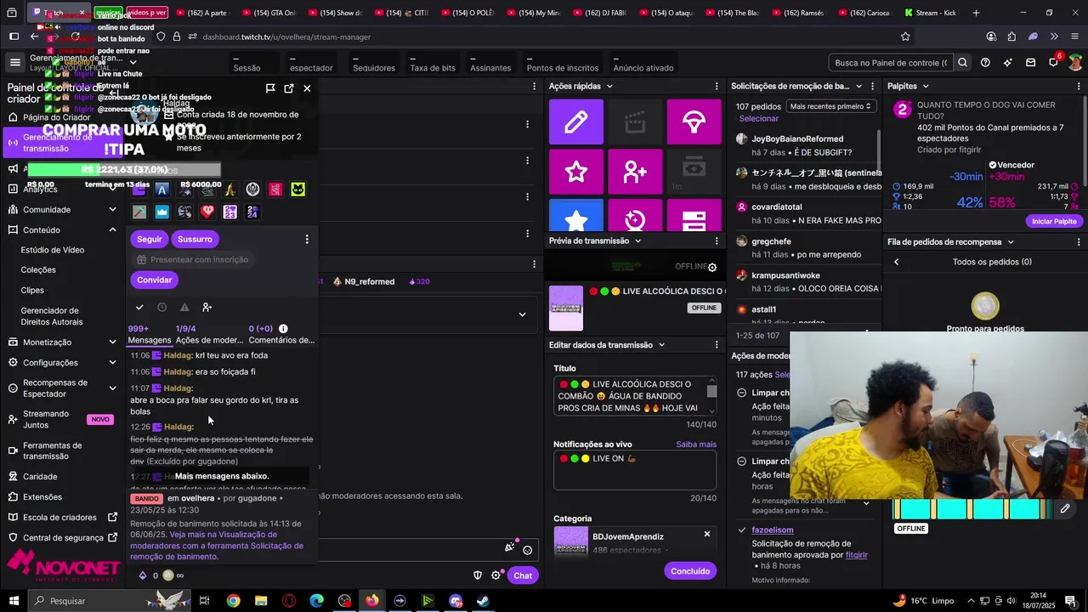
Task: Click the purple Chat send button
Action: point(523,575)
